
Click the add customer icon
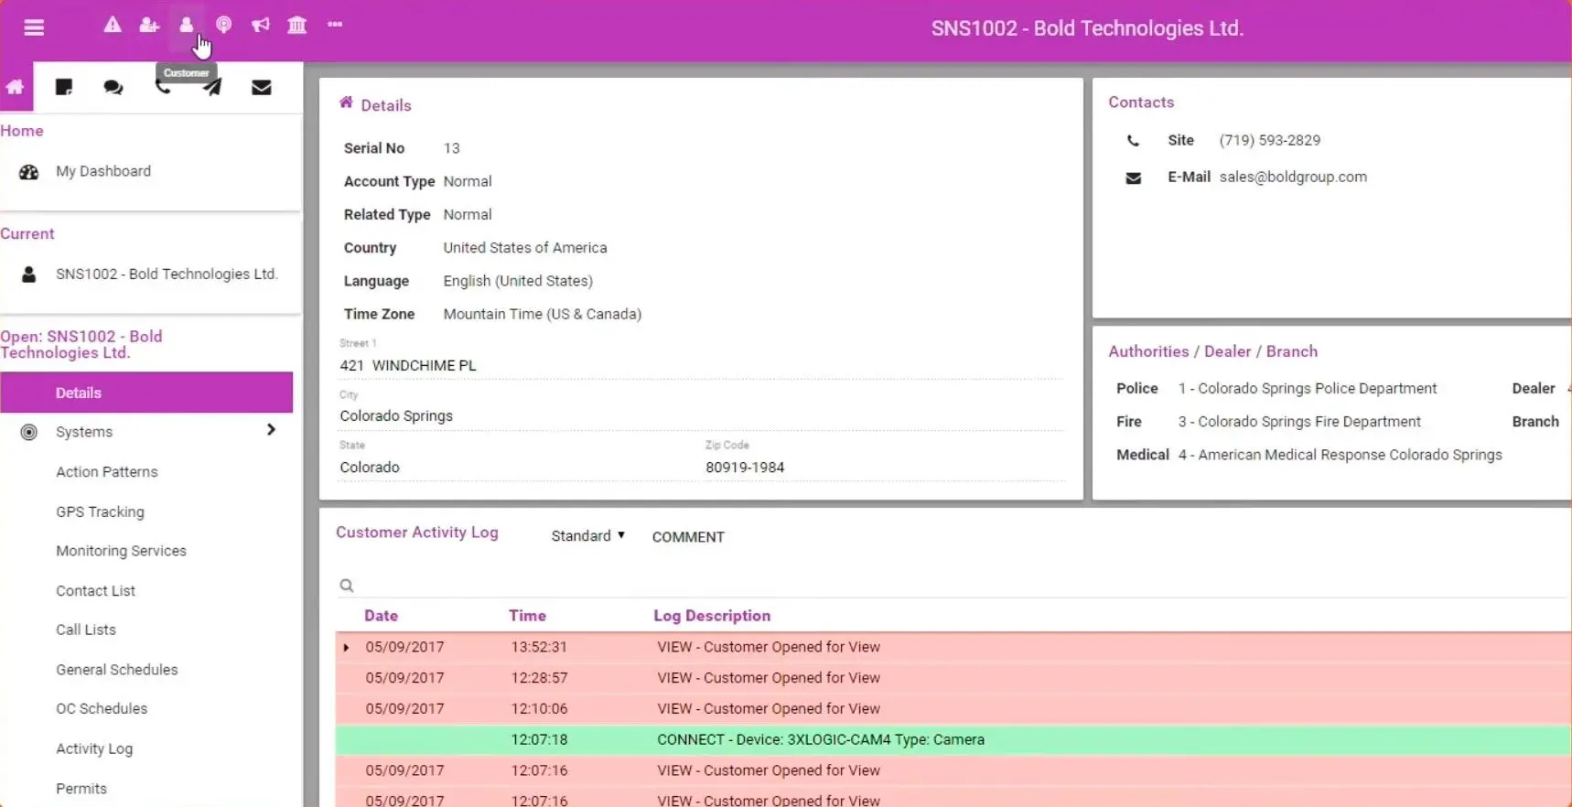(x=149, y=25)
